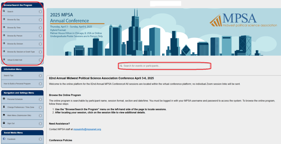Click the magnifier icon beside Search menu item

pyautogui.click(x=4, y=11)
